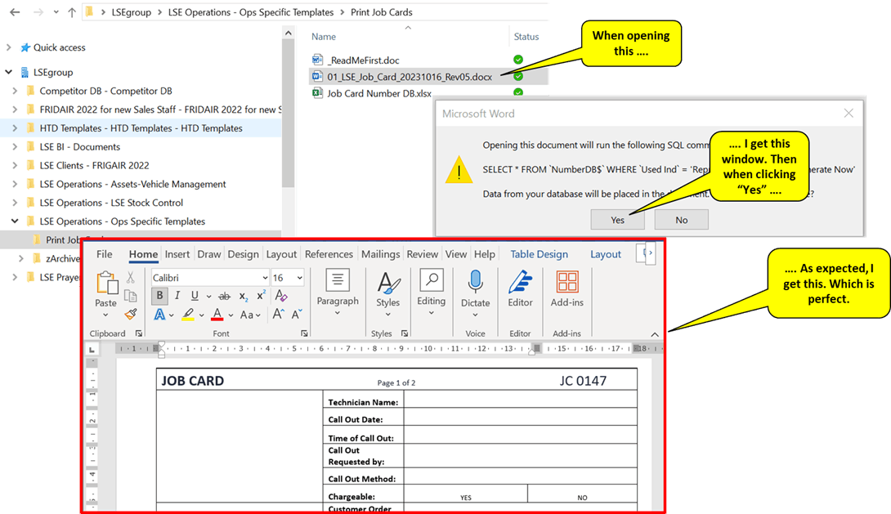
Task: Open the underline style dropdown arrow
Action: tap(208, 296)
